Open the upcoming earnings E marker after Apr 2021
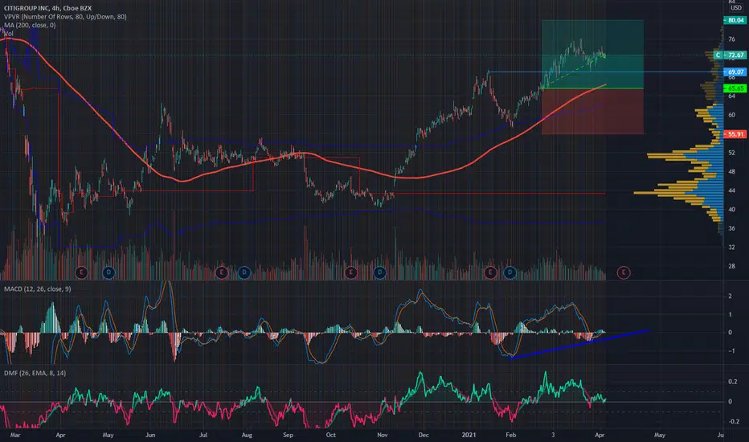The image size is (749, 442). (x=624, y=272)
